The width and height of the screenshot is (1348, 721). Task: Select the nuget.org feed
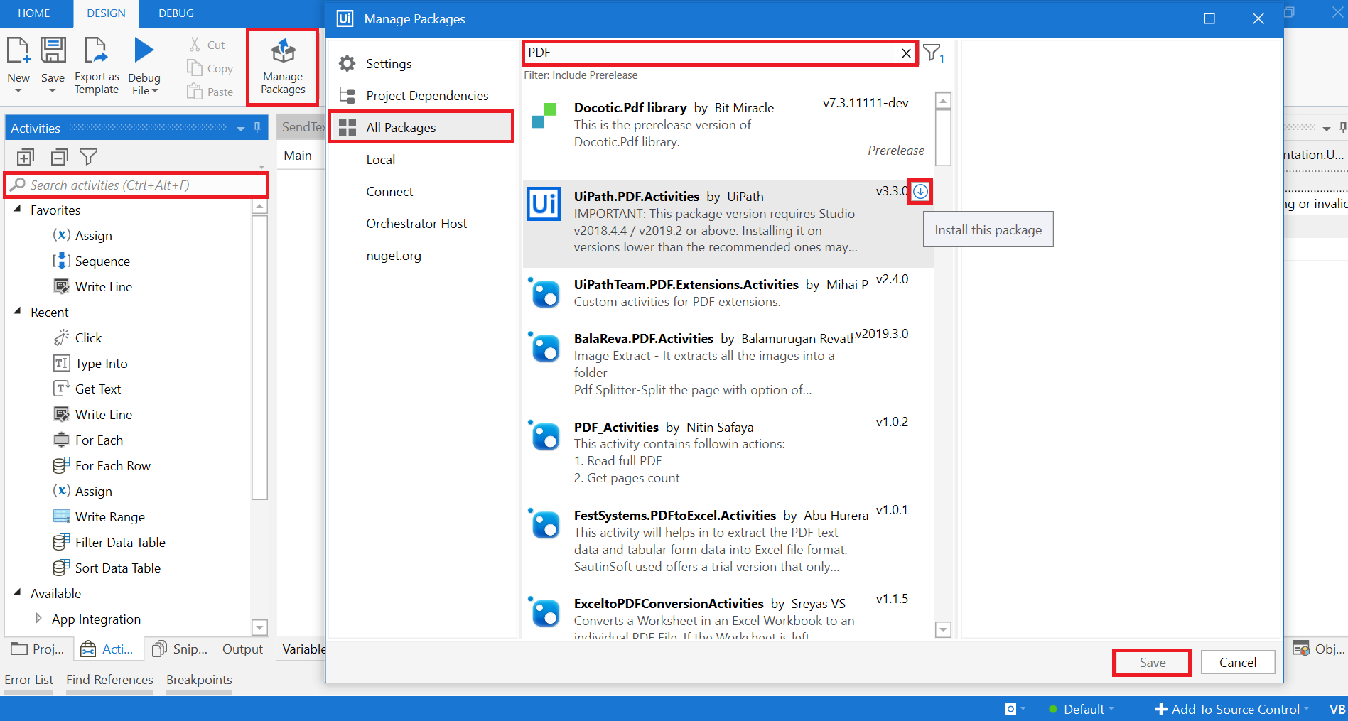[394, 256]
